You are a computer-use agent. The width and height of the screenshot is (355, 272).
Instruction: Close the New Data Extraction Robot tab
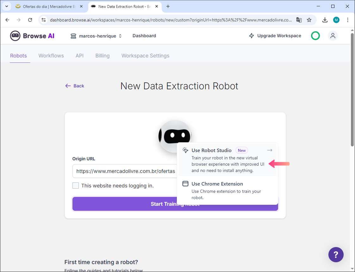coord(156,7)
